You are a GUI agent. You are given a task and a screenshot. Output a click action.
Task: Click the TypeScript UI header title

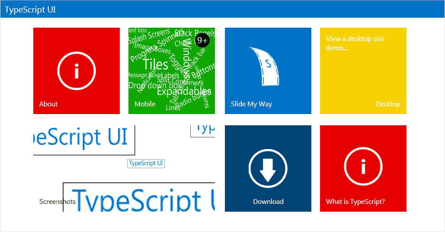pyautogui.click(x=30, y=10)
